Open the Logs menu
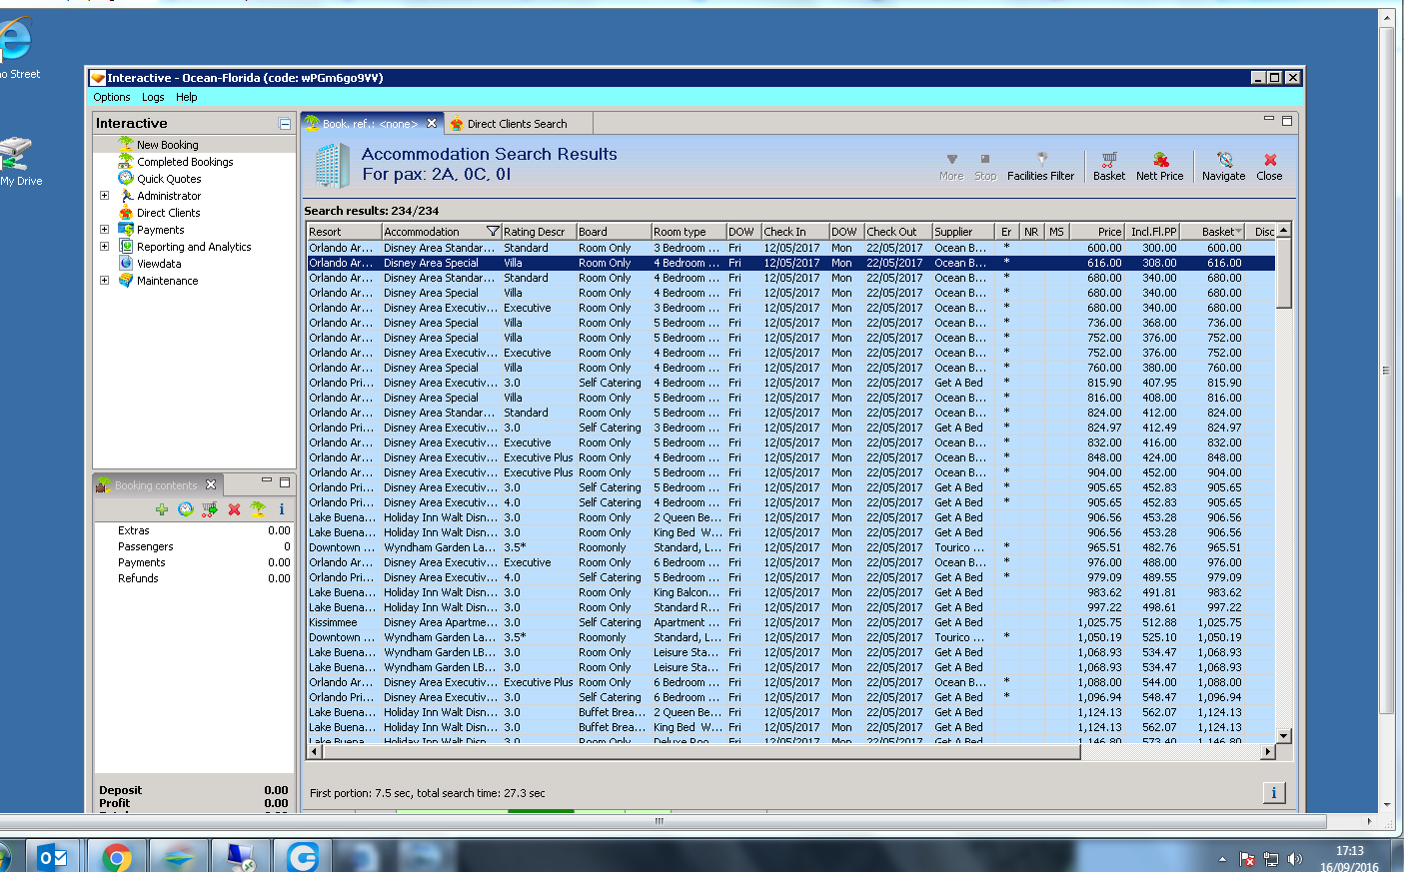 click(153, 97)
